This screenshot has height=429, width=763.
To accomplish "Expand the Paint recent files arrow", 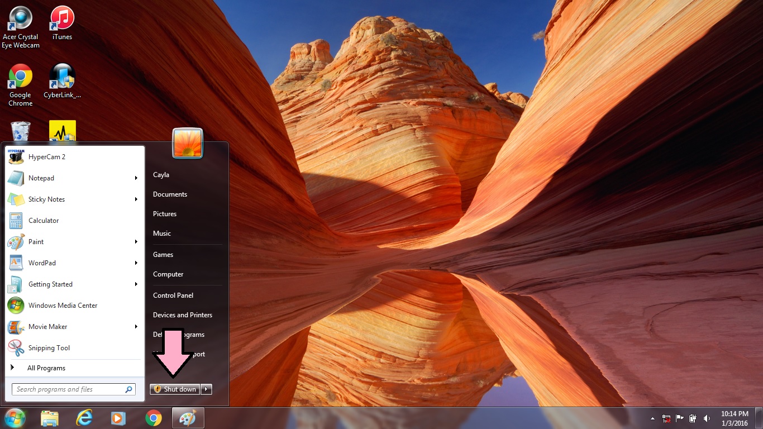I will (x=136, y=242).
